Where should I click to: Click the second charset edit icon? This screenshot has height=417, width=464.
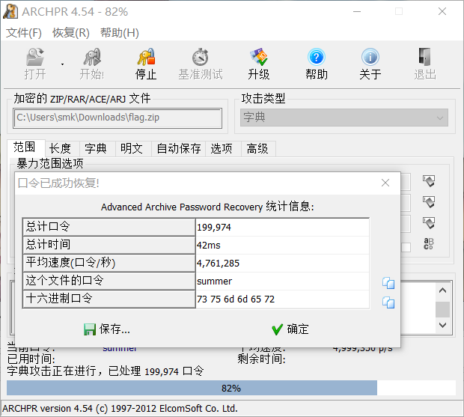pos(429,202)
